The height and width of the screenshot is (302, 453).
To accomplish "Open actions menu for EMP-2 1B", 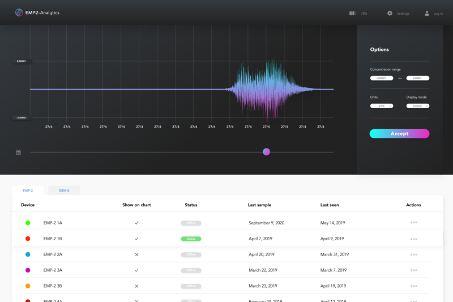I will coord(413,239).
